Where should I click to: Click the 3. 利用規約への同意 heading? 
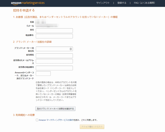pyautogui.click(x=24, y=115)
